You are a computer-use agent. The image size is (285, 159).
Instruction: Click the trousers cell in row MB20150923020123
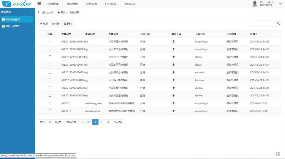(x=200, y=72)
